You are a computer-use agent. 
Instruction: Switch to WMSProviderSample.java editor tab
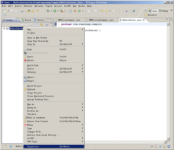pyautogui.click(x=101, y=20)
